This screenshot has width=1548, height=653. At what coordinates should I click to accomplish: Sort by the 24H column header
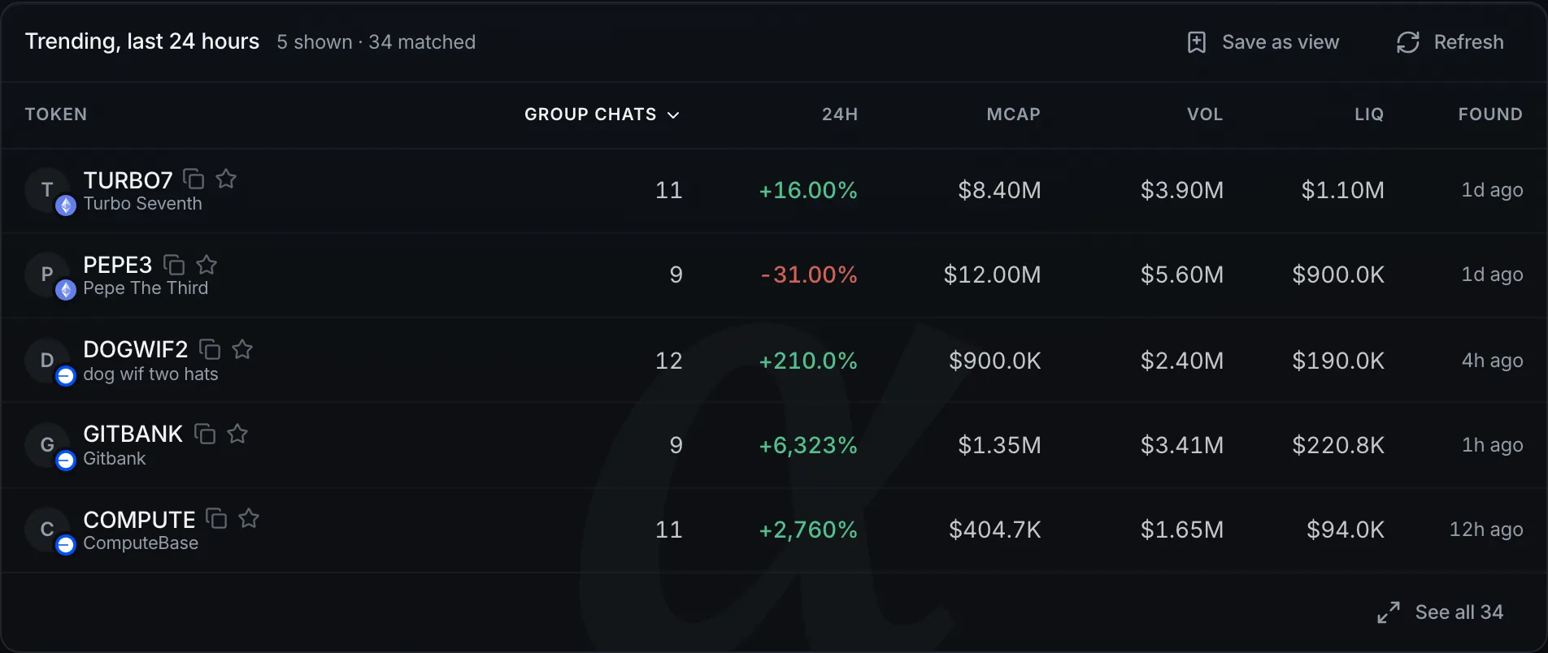840,115
